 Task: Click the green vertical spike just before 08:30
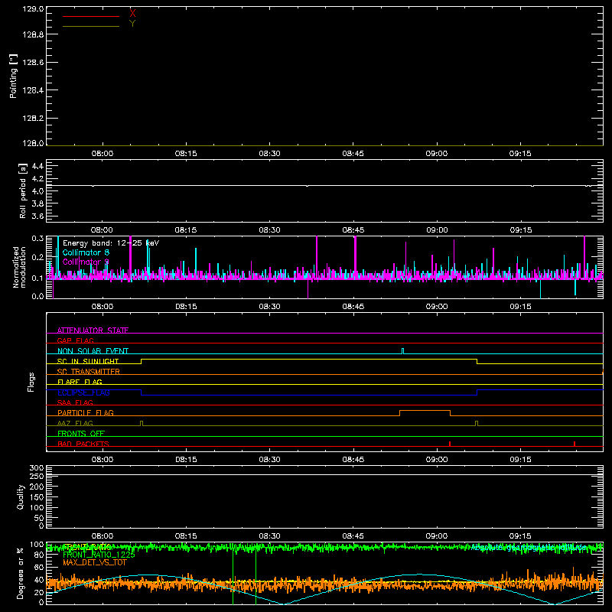click(256, 576)
